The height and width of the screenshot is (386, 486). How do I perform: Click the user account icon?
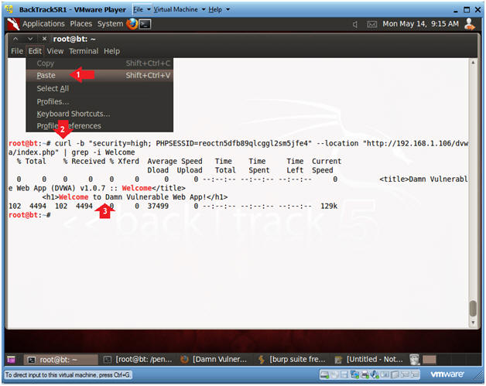pyautogui.click(x=470, y=24)
